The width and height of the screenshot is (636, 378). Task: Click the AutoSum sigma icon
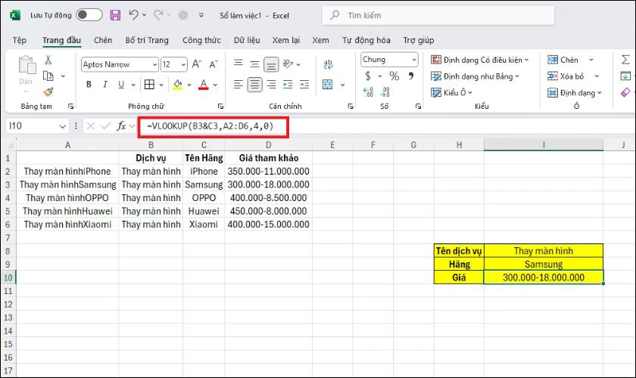coord(626,60)
